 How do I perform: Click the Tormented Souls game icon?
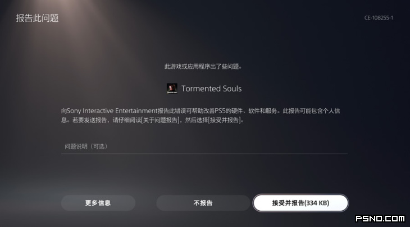coord(172,89)
